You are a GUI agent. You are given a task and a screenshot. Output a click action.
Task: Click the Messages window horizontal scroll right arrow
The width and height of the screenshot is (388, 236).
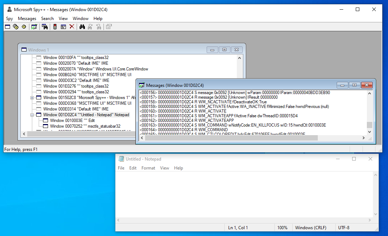point(364,138)
